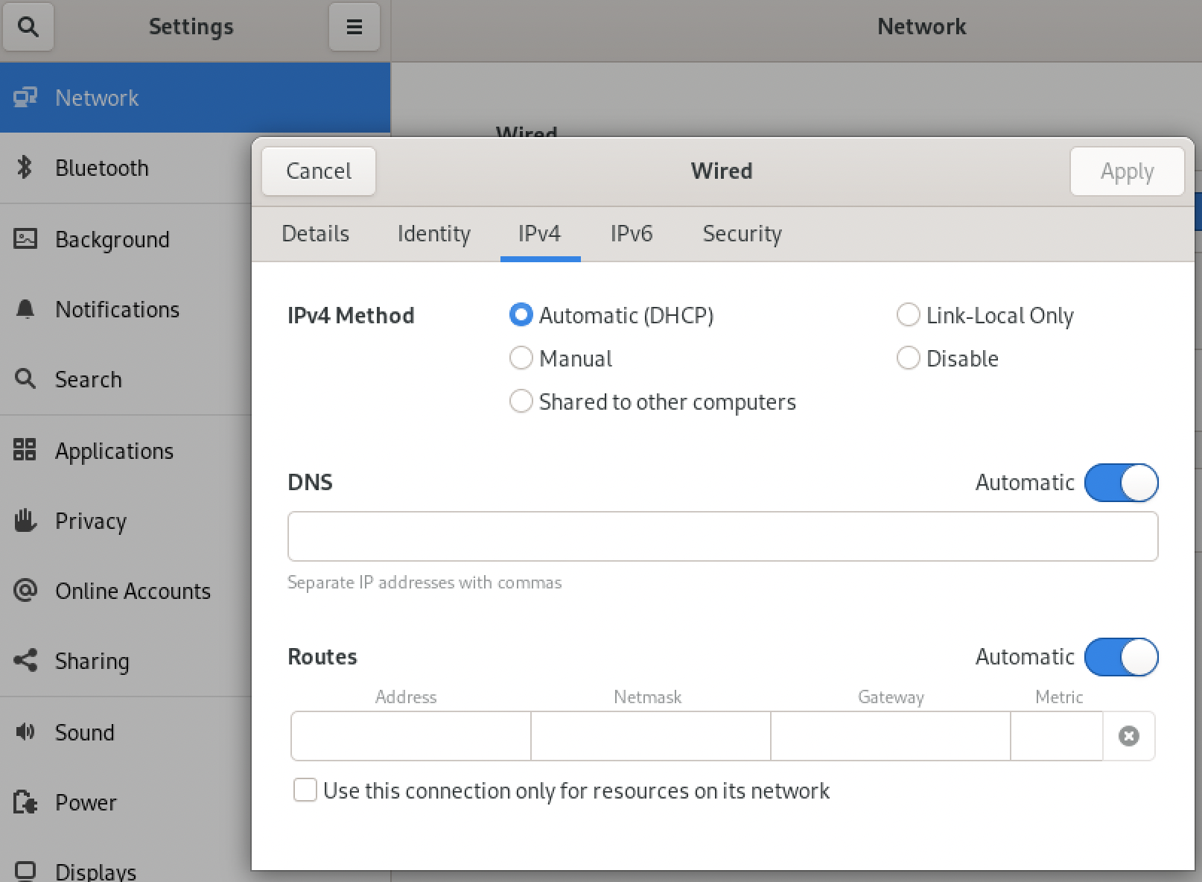Click the Notifications bell icon

click(x=25, y=309)
